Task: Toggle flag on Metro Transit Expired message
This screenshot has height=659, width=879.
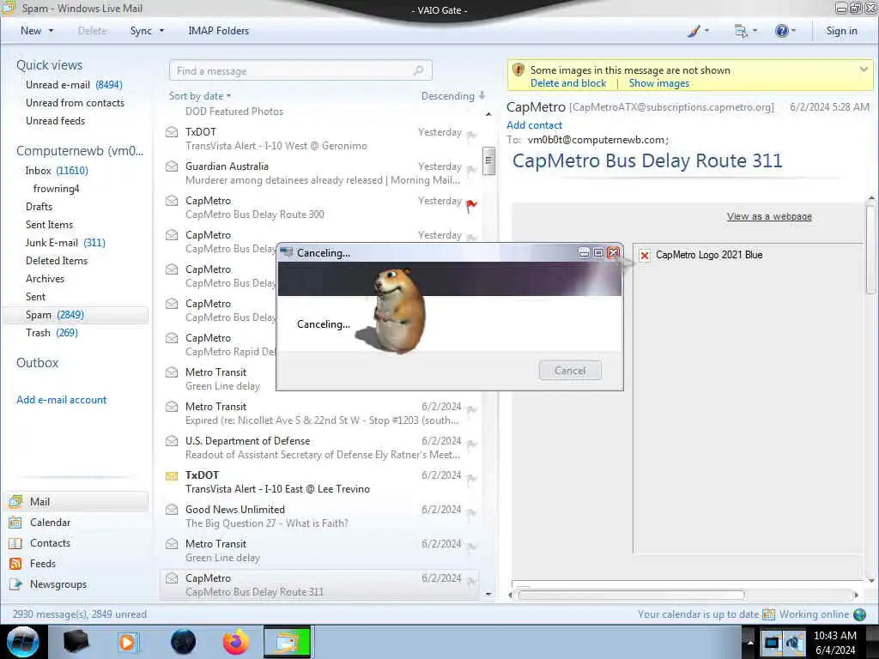Action: pos(471,409)
